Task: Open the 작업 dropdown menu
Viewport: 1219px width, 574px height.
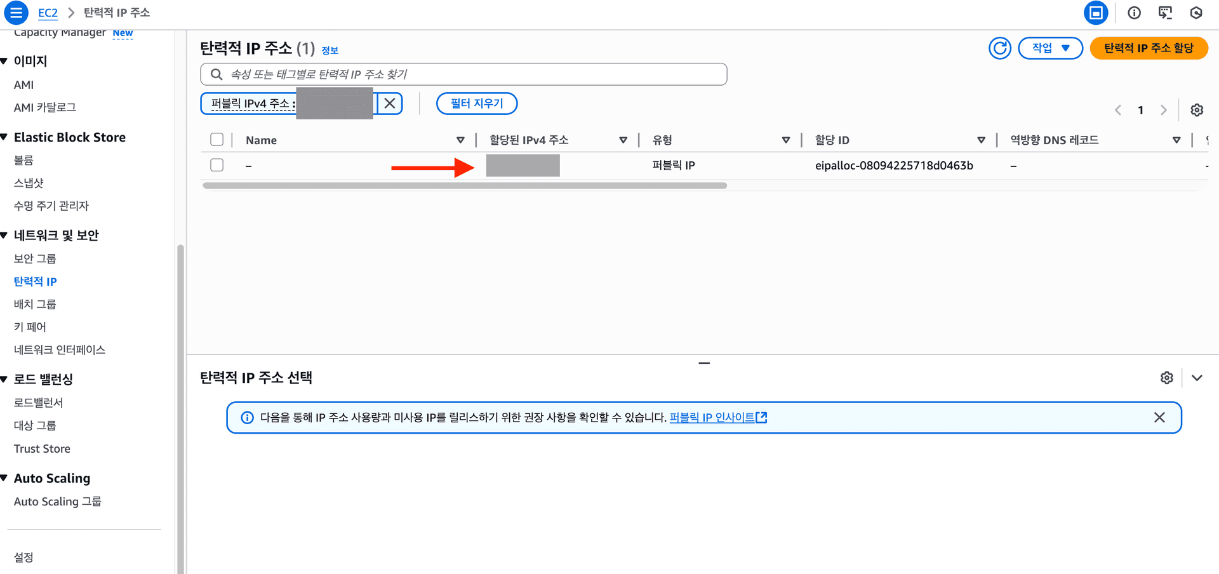Action: 1050,48
